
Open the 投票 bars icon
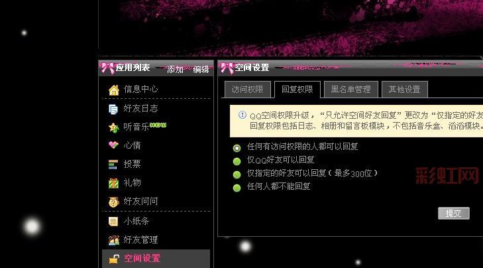pos(113,165)
